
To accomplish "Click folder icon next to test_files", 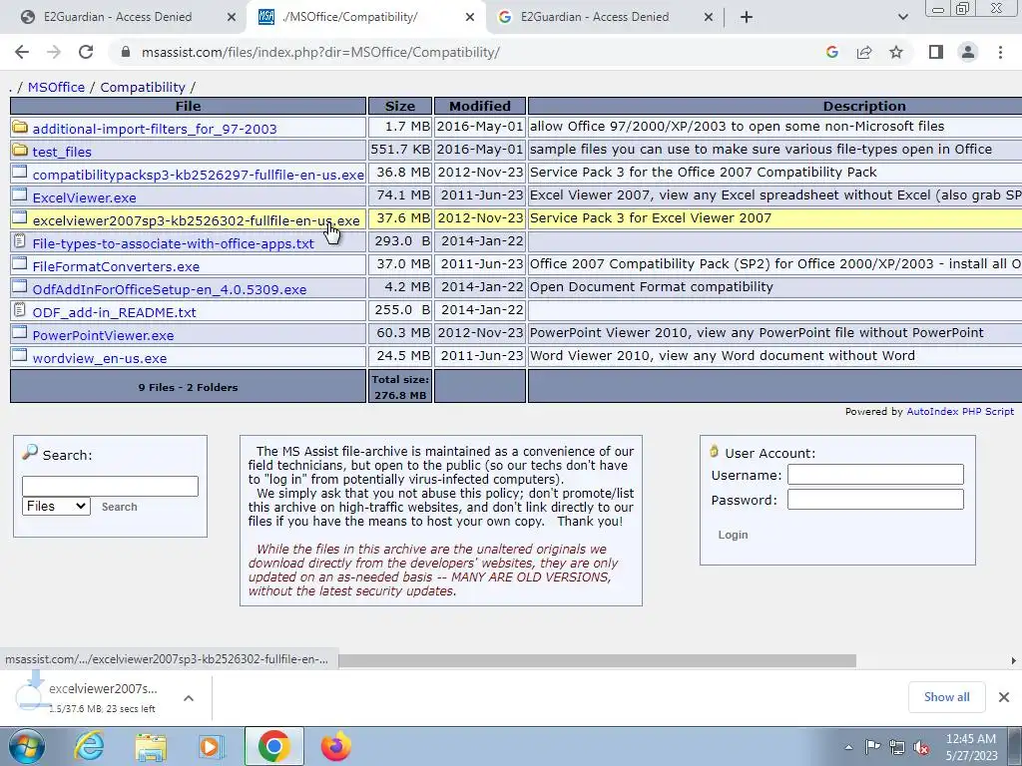I will click(20, 151).
